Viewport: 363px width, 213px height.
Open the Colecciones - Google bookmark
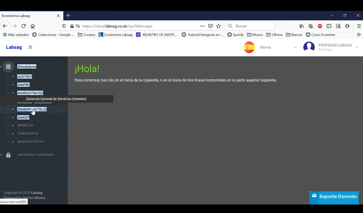tap(53, 35)
